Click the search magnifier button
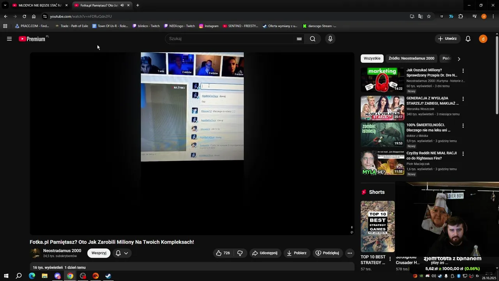Screen dimensions: 499x281 (x=313, y=39)
